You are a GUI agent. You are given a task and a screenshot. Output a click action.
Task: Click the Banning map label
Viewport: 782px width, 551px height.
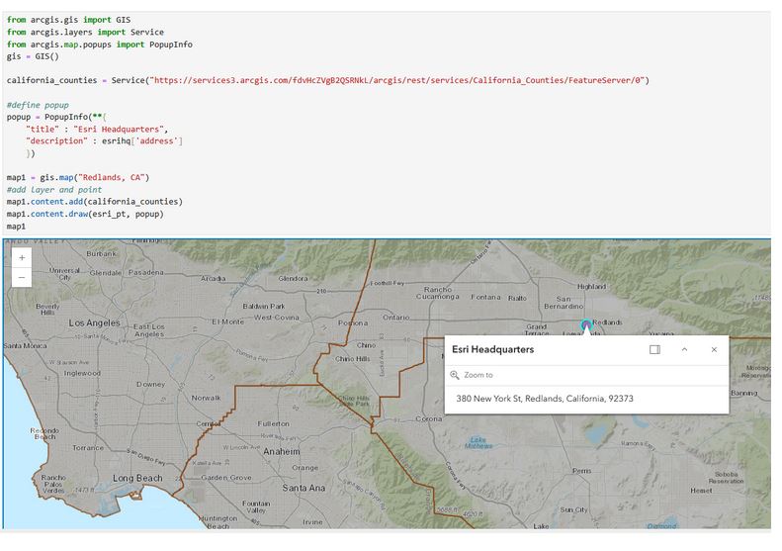(x=744, y=394)
